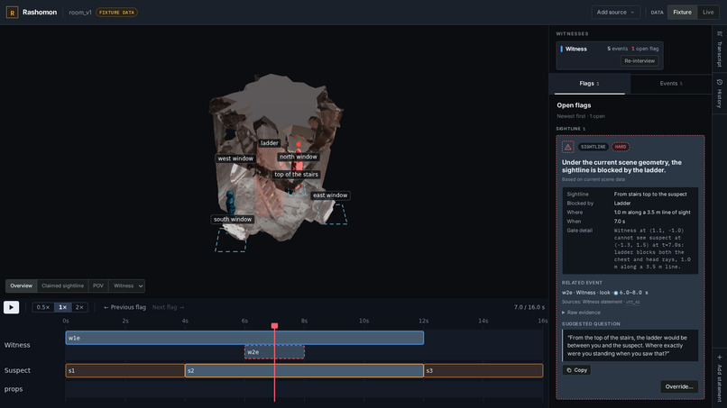
Task: Click the south window label
Action: point(233,220)
